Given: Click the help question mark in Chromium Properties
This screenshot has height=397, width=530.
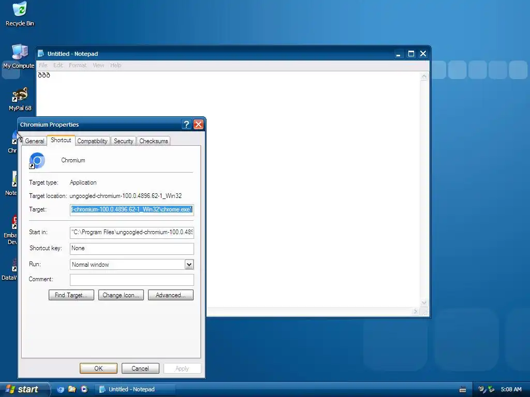Looking at the screenshot, I should [x=186, y=125].
